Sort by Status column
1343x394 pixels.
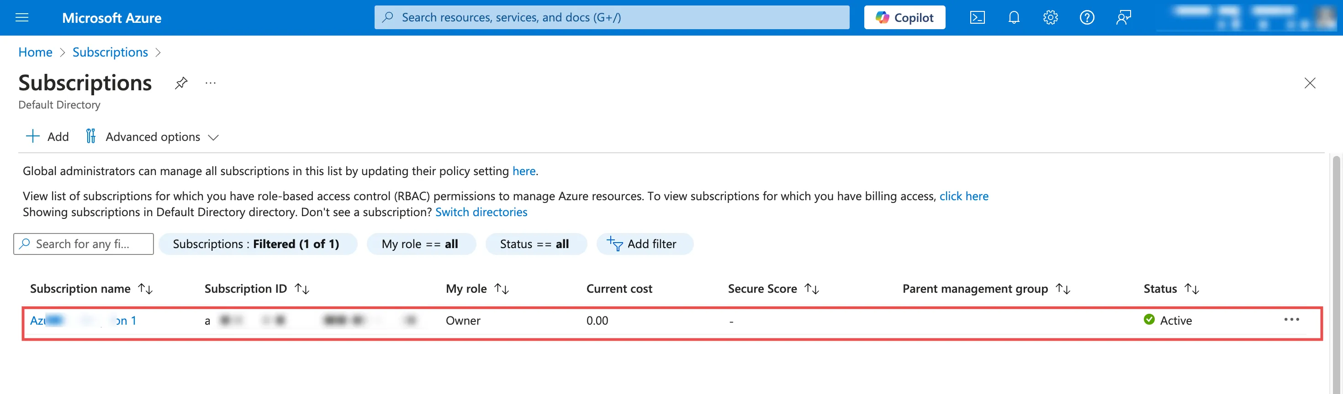point(1171,288)
